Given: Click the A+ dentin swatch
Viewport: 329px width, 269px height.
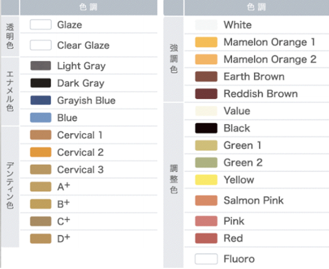Looking at the screenshot, I should (41, 186).
